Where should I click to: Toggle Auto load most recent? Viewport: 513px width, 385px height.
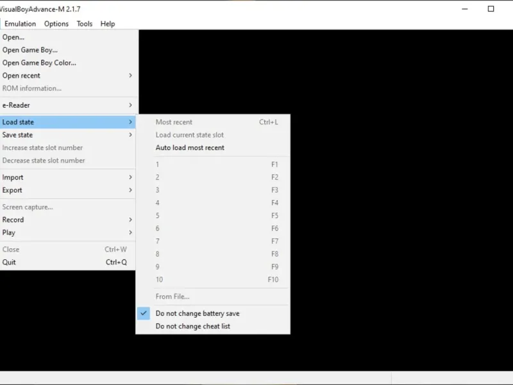coord(213,148)
